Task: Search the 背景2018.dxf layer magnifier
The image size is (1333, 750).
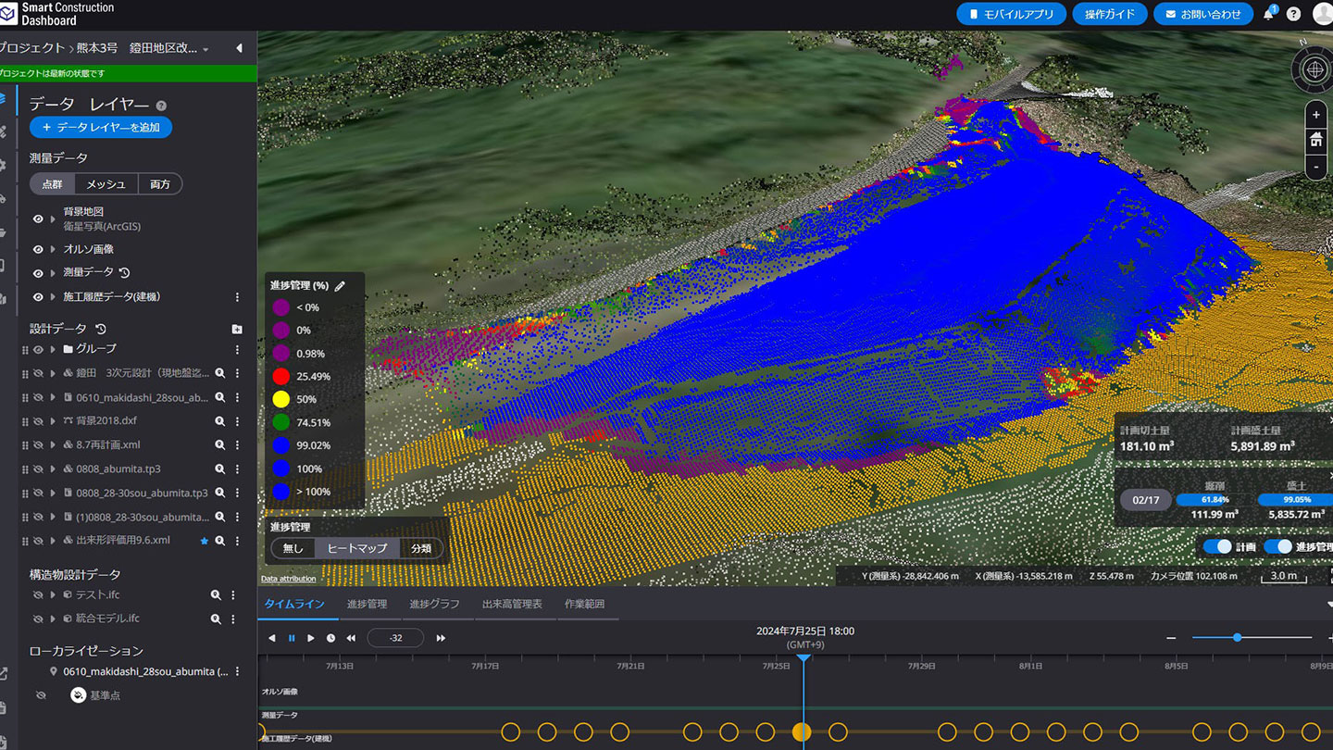Action: point(220,421)
